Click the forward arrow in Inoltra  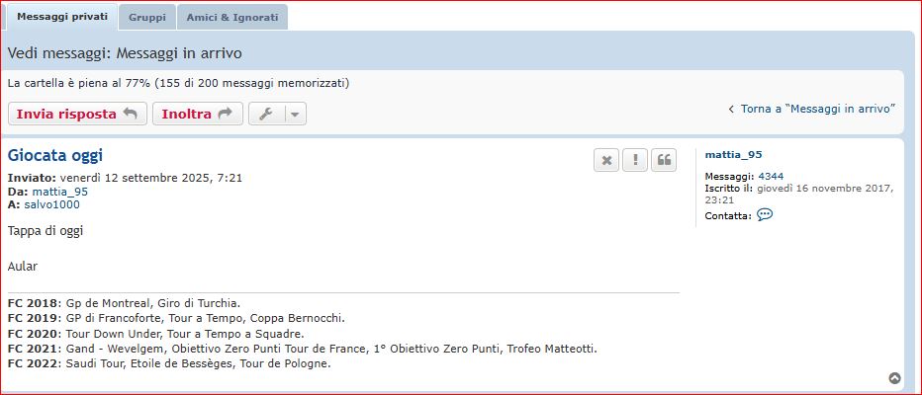226,114
